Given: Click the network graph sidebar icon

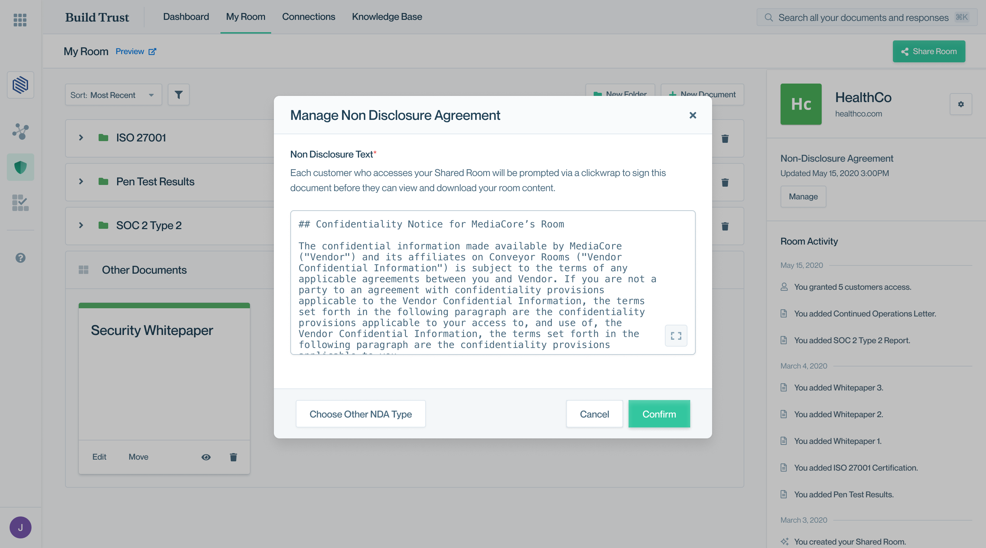Looking at the screenshot, I should [20, 132].
